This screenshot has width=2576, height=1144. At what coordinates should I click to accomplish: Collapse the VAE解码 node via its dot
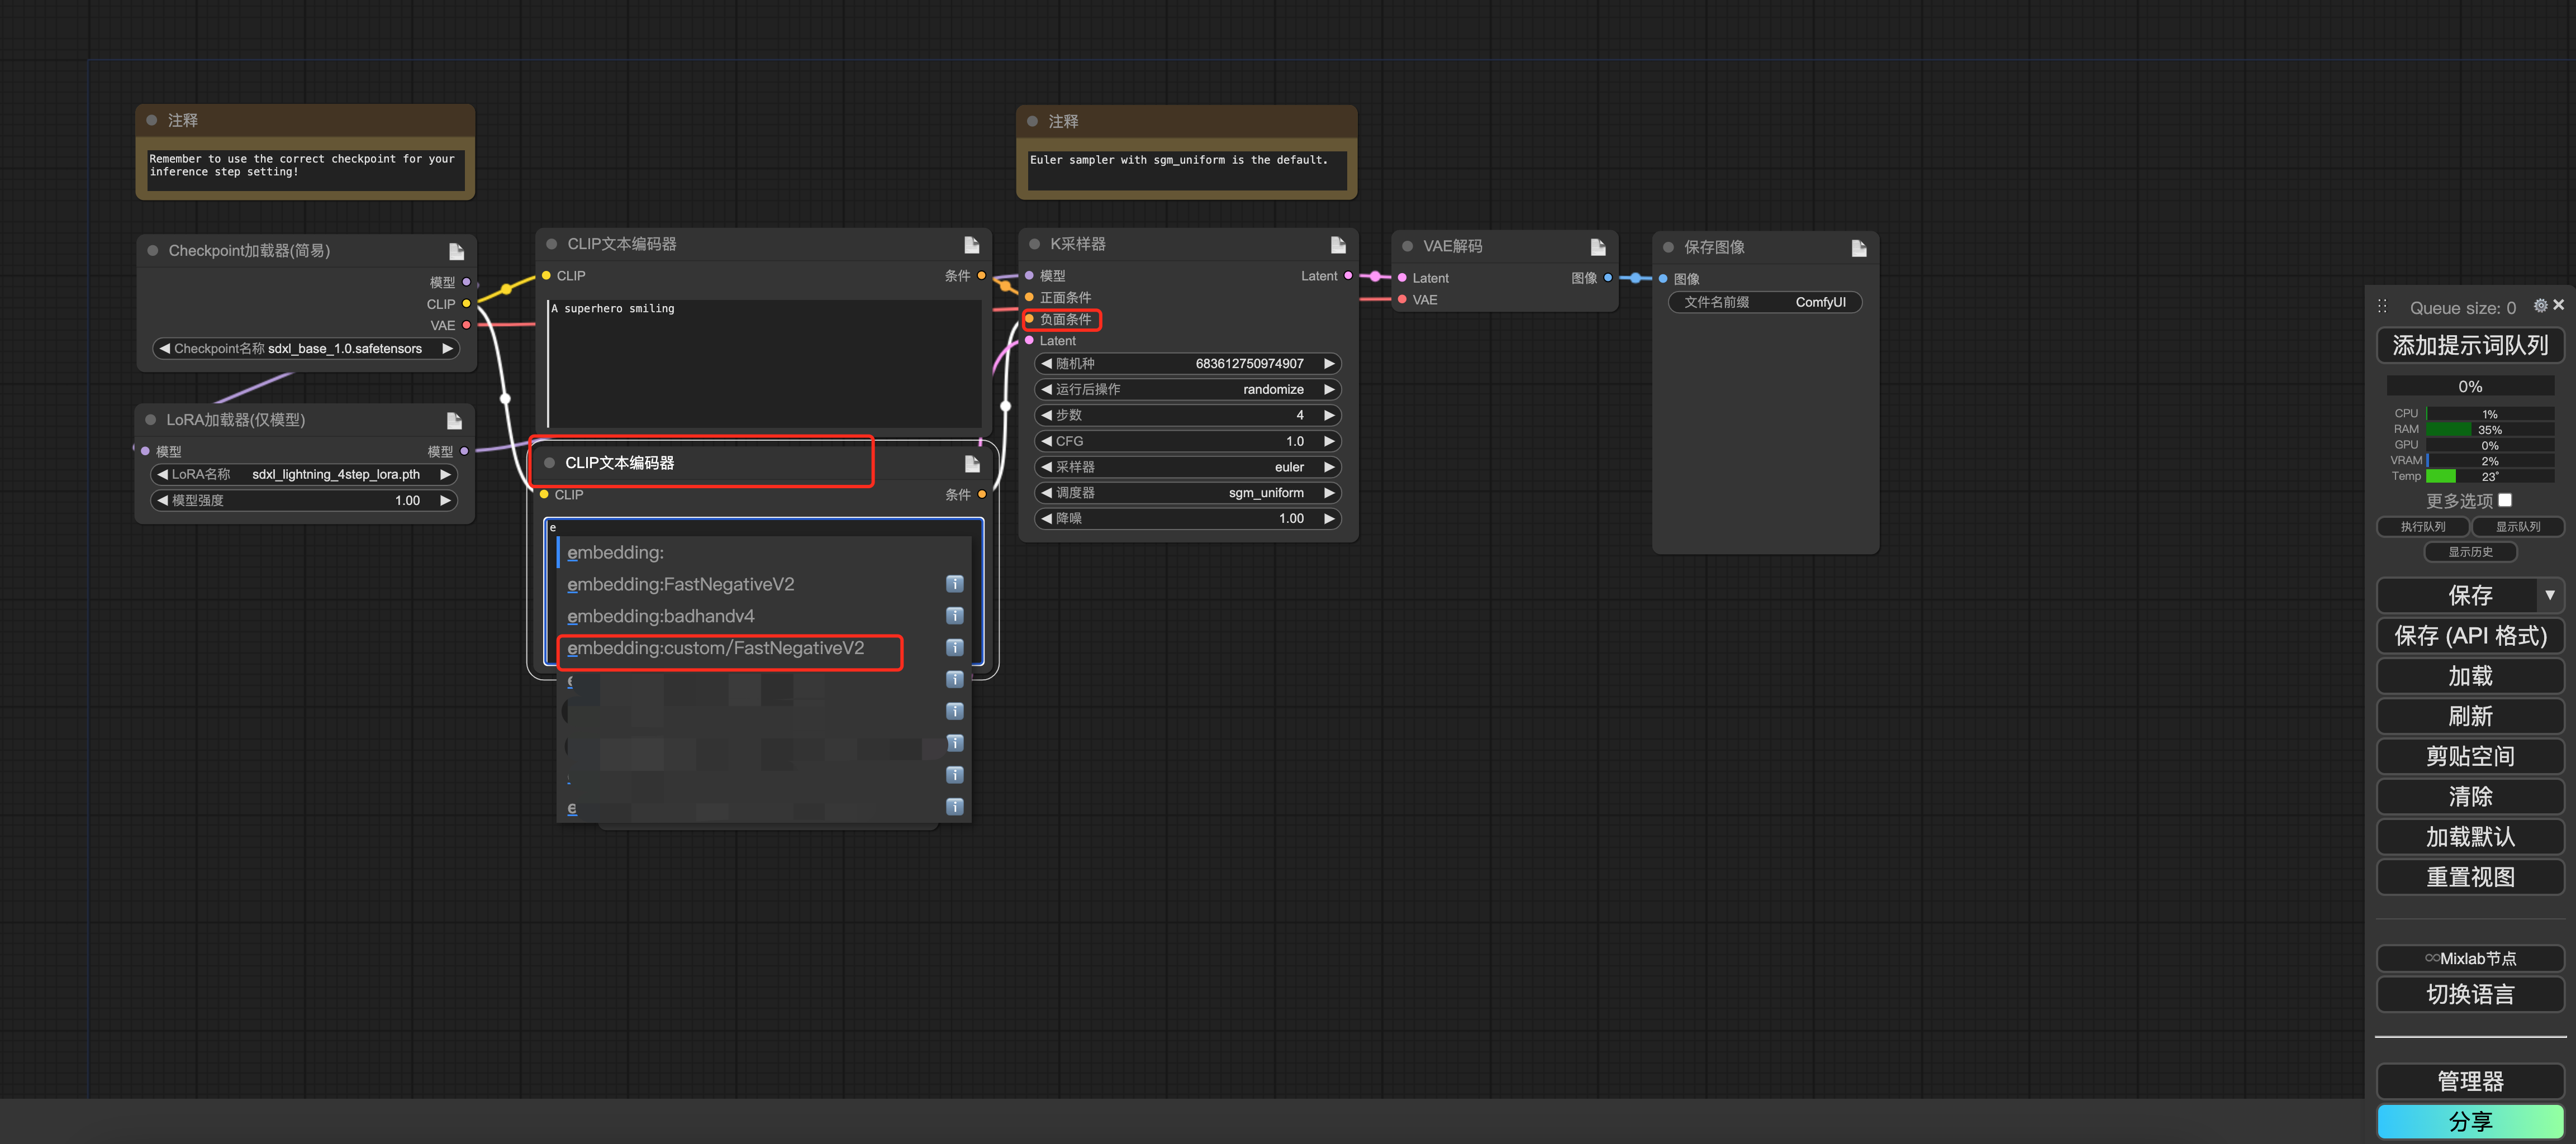click(1408, 246)
